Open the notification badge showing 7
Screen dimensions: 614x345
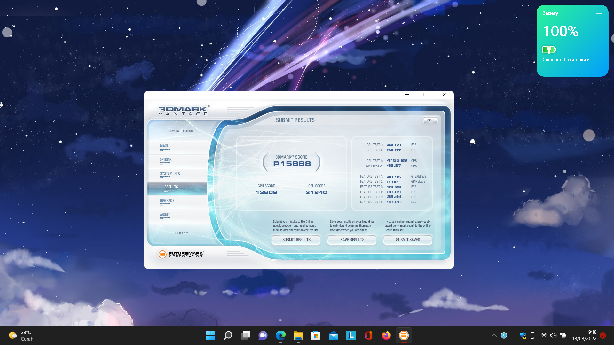point(603,335)
